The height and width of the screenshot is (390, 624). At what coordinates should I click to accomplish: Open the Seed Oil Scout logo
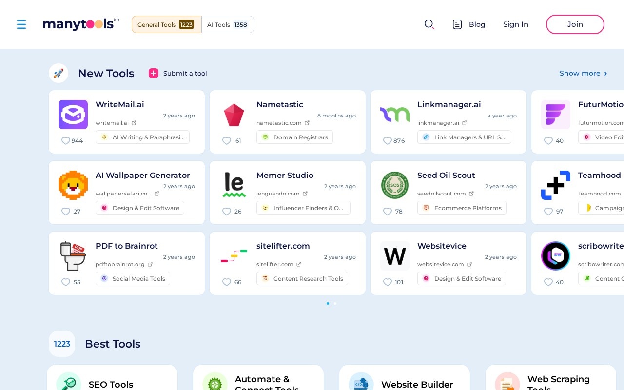click(395, 185)
